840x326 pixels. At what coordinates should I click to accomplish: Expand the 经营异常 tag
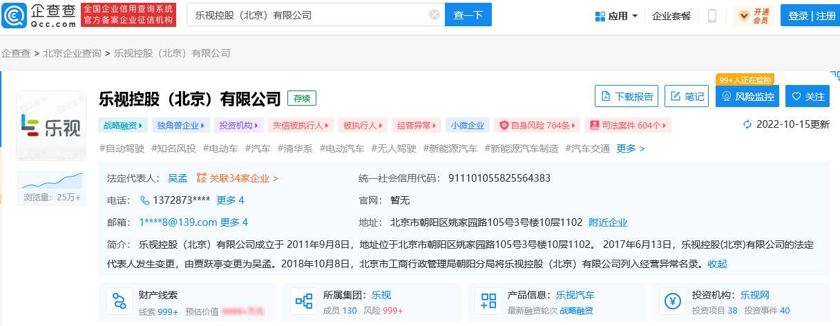[x=416, y=125]
